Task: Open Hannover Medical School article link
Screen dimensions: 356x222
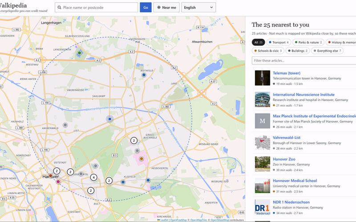Action: (295, 181)
